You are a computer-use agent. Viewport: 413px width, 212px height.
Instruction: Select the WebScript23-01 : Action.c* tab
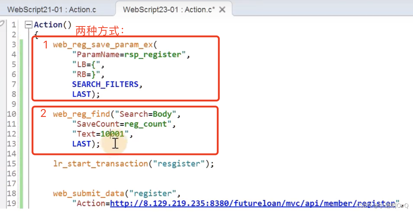tap(169, 9)
